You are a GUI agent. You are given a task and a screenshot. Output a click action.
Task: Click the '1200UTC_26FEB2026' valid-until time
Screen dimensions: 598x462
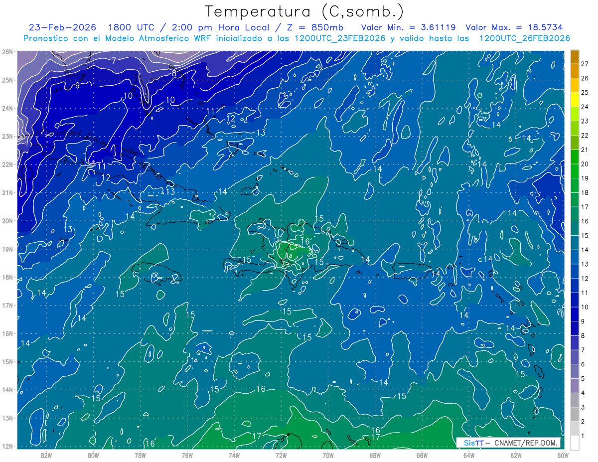(524, 38)
